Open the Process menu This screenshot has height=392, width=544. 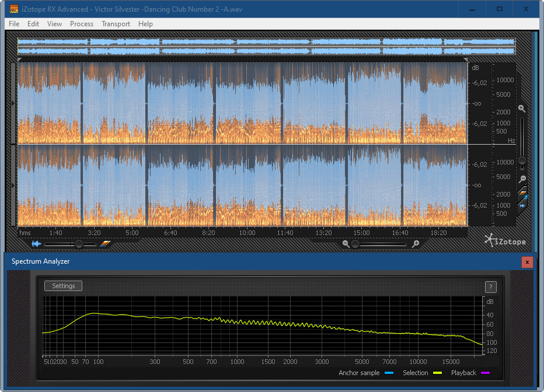82,24
